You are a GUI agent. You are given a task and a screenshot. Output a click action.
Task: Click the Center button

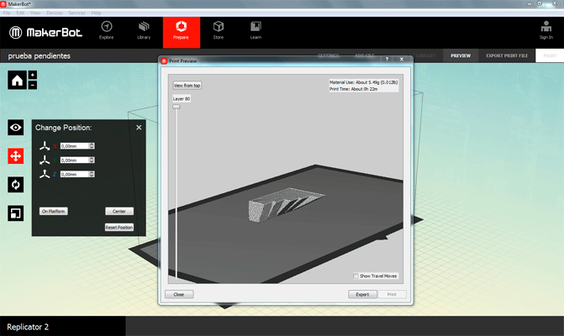pyautogui.click(x=119, y=212)
